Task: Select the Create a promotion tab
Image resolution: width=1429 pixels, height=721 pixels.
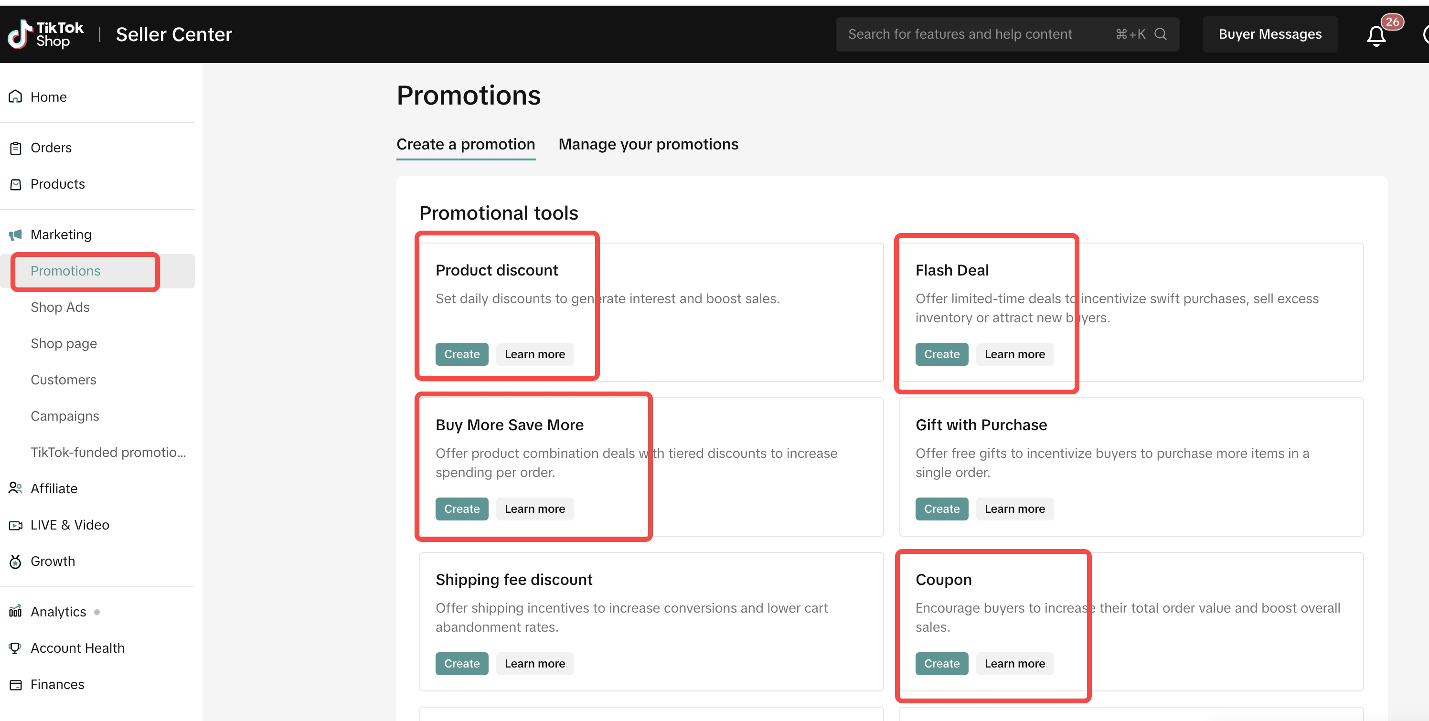Action: click(x=465, y=144)
